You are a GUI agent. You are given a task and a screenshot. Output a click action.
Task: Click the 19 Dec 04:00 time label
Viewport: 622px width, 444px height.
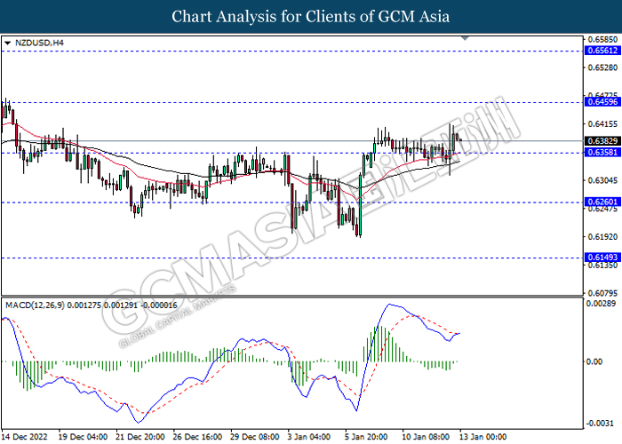[x=83, y=437]
